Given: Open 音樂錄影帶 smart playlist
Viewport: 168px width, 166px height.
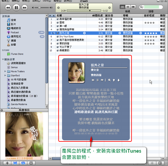Looking at the screenshot, I should coord(15,84).
